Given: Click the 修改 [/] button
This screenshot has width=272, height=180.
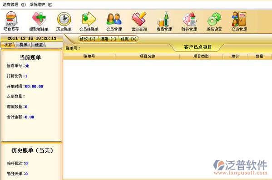Looking at the screenshot, I should coord(88,39).
